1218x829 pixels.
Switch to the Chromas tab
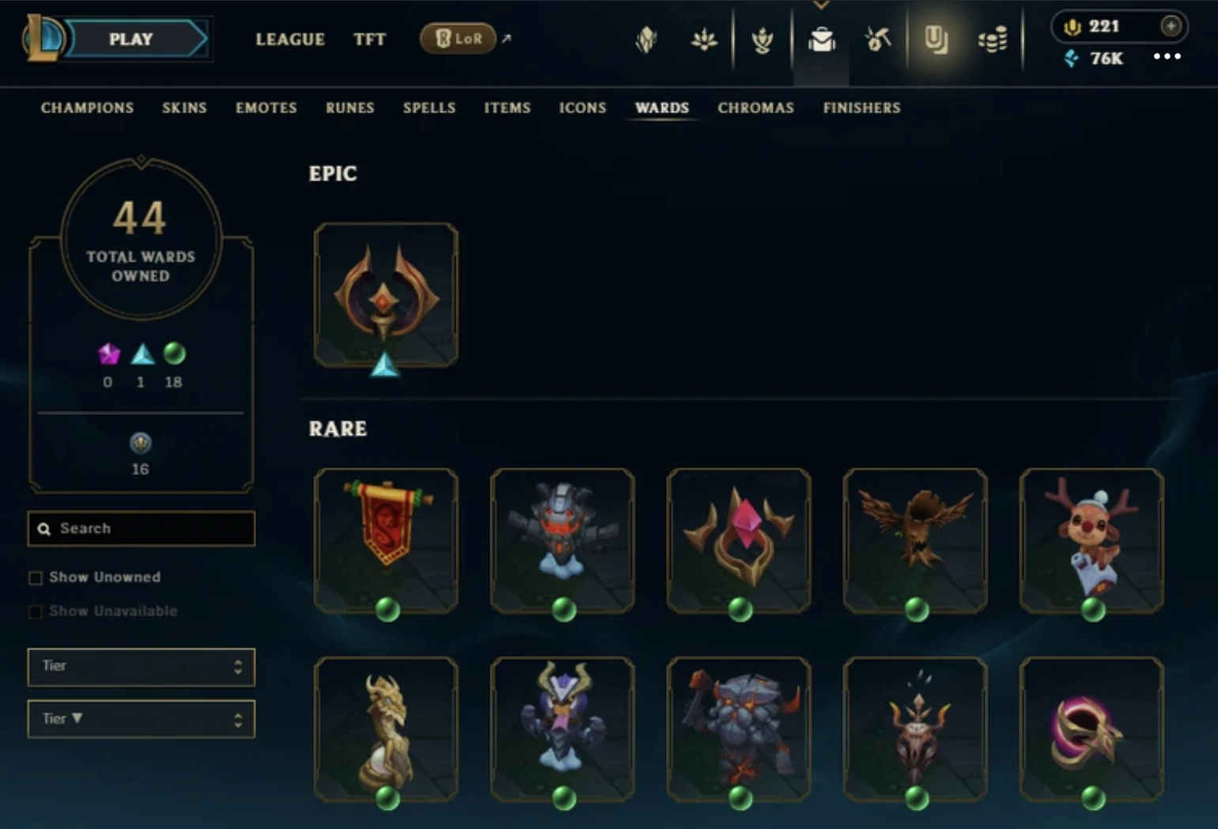click(755, 108)
